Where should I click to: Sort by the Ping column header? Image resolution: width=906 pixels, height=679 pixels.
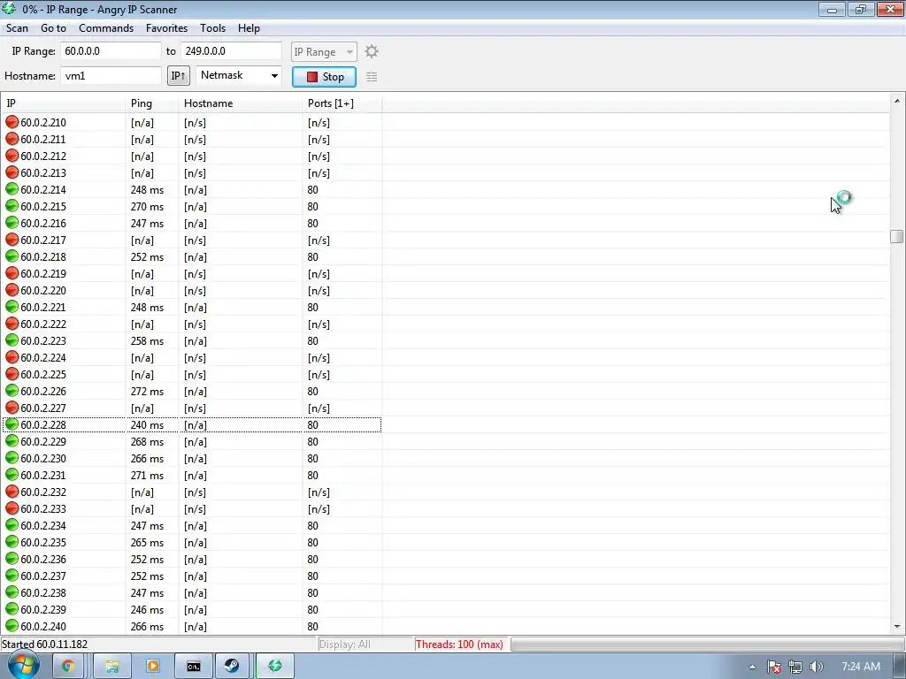pyautogui.click(x=151, y=103)
